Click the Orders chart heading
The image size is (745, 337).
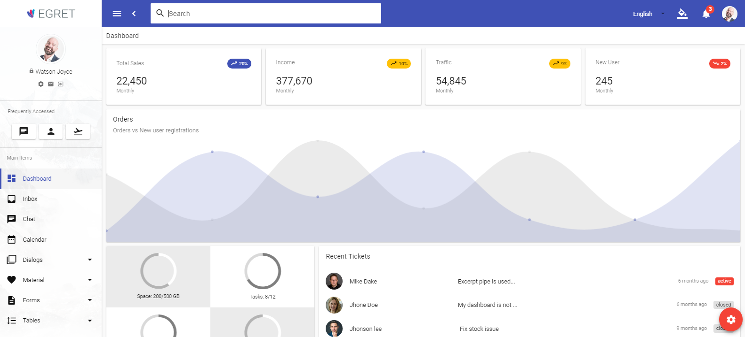point(123,119)
